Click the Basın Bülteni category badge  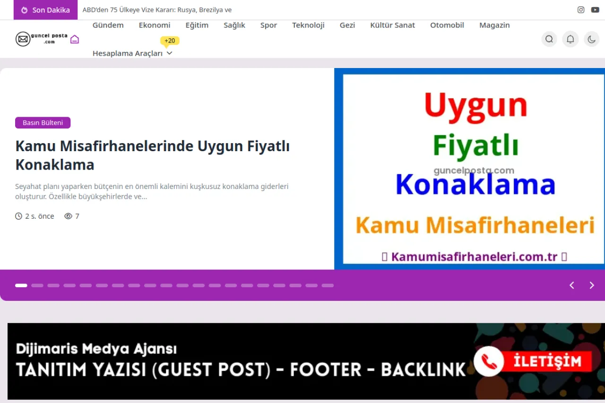pos(43,122)
